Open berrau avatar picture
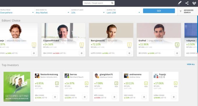Screen dimensions: 198x106 [x=67, y=76]
